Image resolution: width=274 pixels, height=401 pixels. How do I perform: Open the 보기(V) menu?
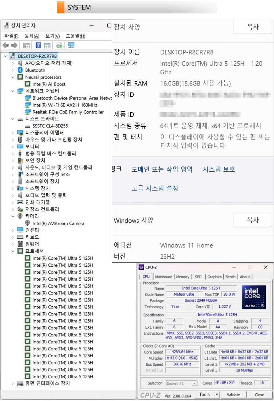pos(53,36)
